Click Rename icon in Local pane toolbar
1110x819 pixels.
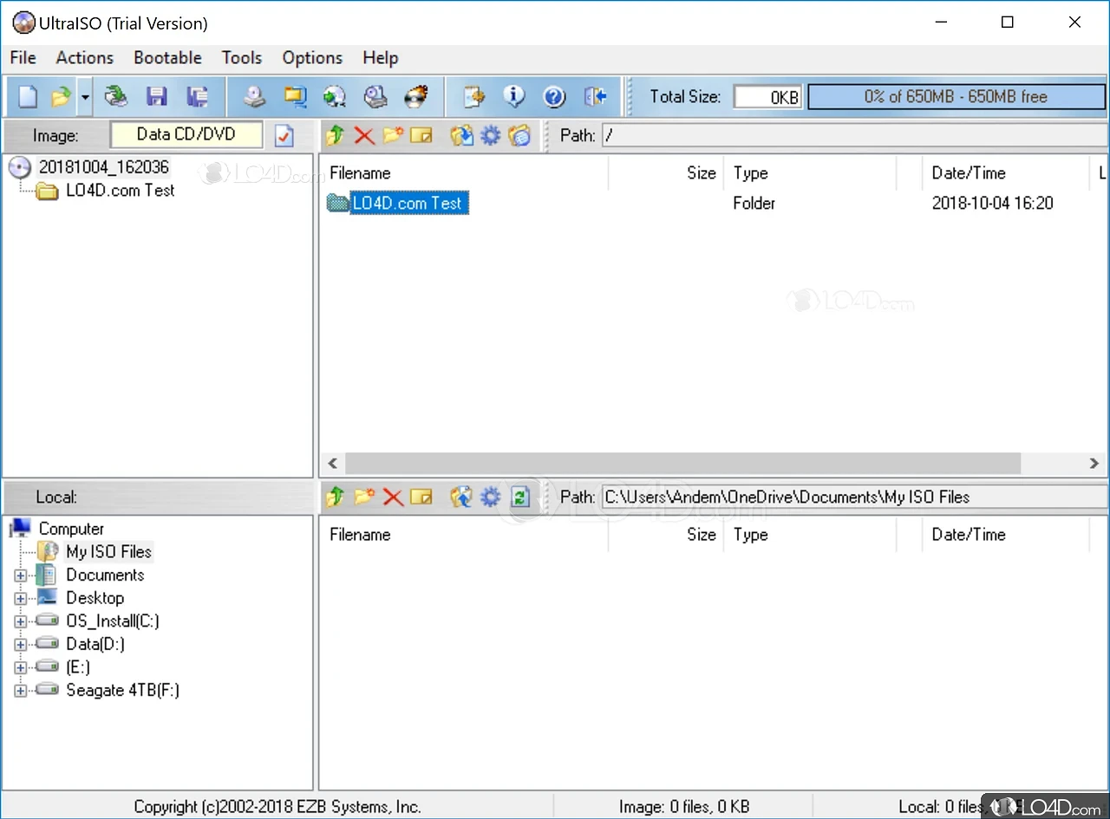click(x=421, y=497)
